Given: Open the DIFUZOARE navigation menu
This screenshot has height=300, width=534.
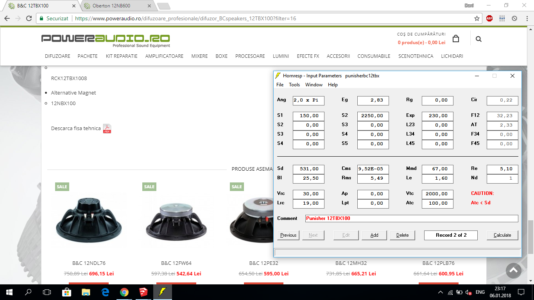Looking at the screenshot, I should click(57, 56).
